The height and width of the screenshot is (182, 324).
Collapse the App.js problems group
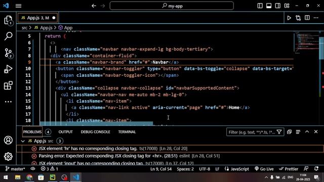pos(23,141)
